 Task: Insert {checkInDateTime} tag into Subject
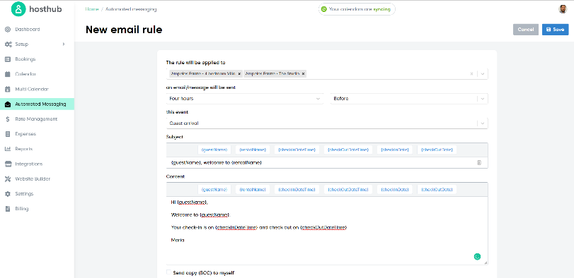[x=297, y=150]
